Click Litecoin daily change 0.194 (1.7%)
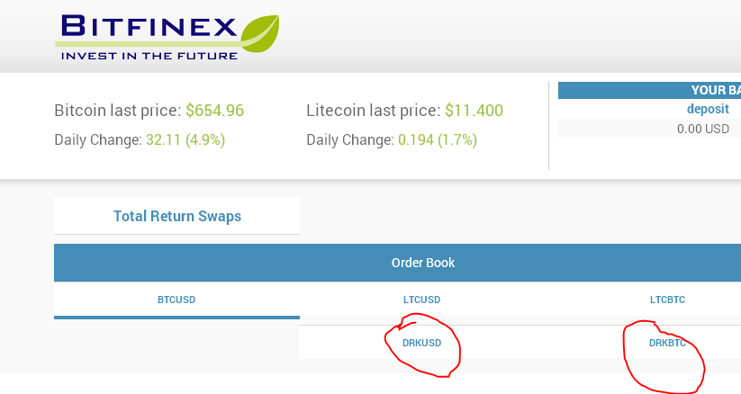Viewport: 741px width, 394px height. (x=438, y=140)
